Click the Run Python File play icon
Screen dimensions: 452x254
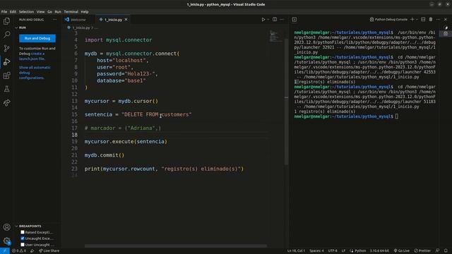pos(263,20)
